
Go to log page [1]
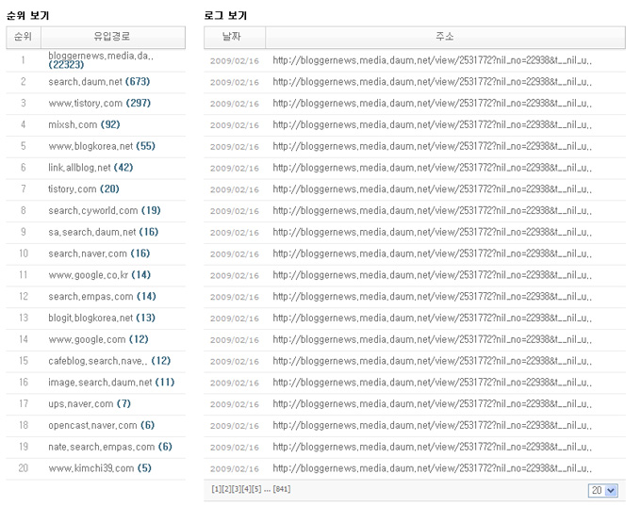216,489
